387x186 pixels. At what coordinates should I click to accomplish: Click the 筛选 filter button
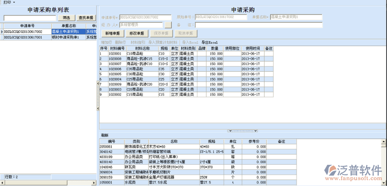tap(66, 18)
